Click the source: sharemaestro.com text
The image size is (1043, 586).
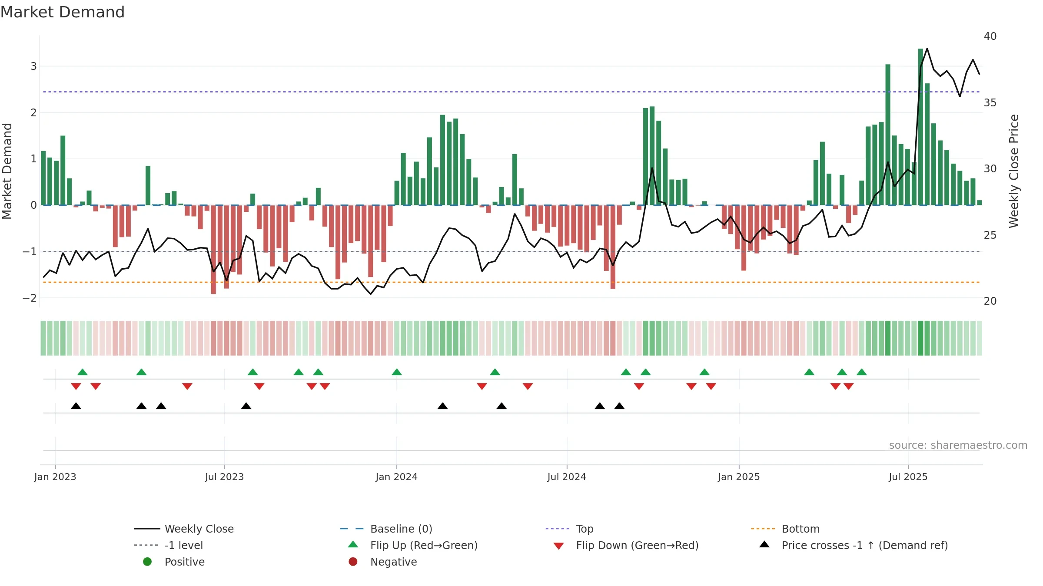958,445
